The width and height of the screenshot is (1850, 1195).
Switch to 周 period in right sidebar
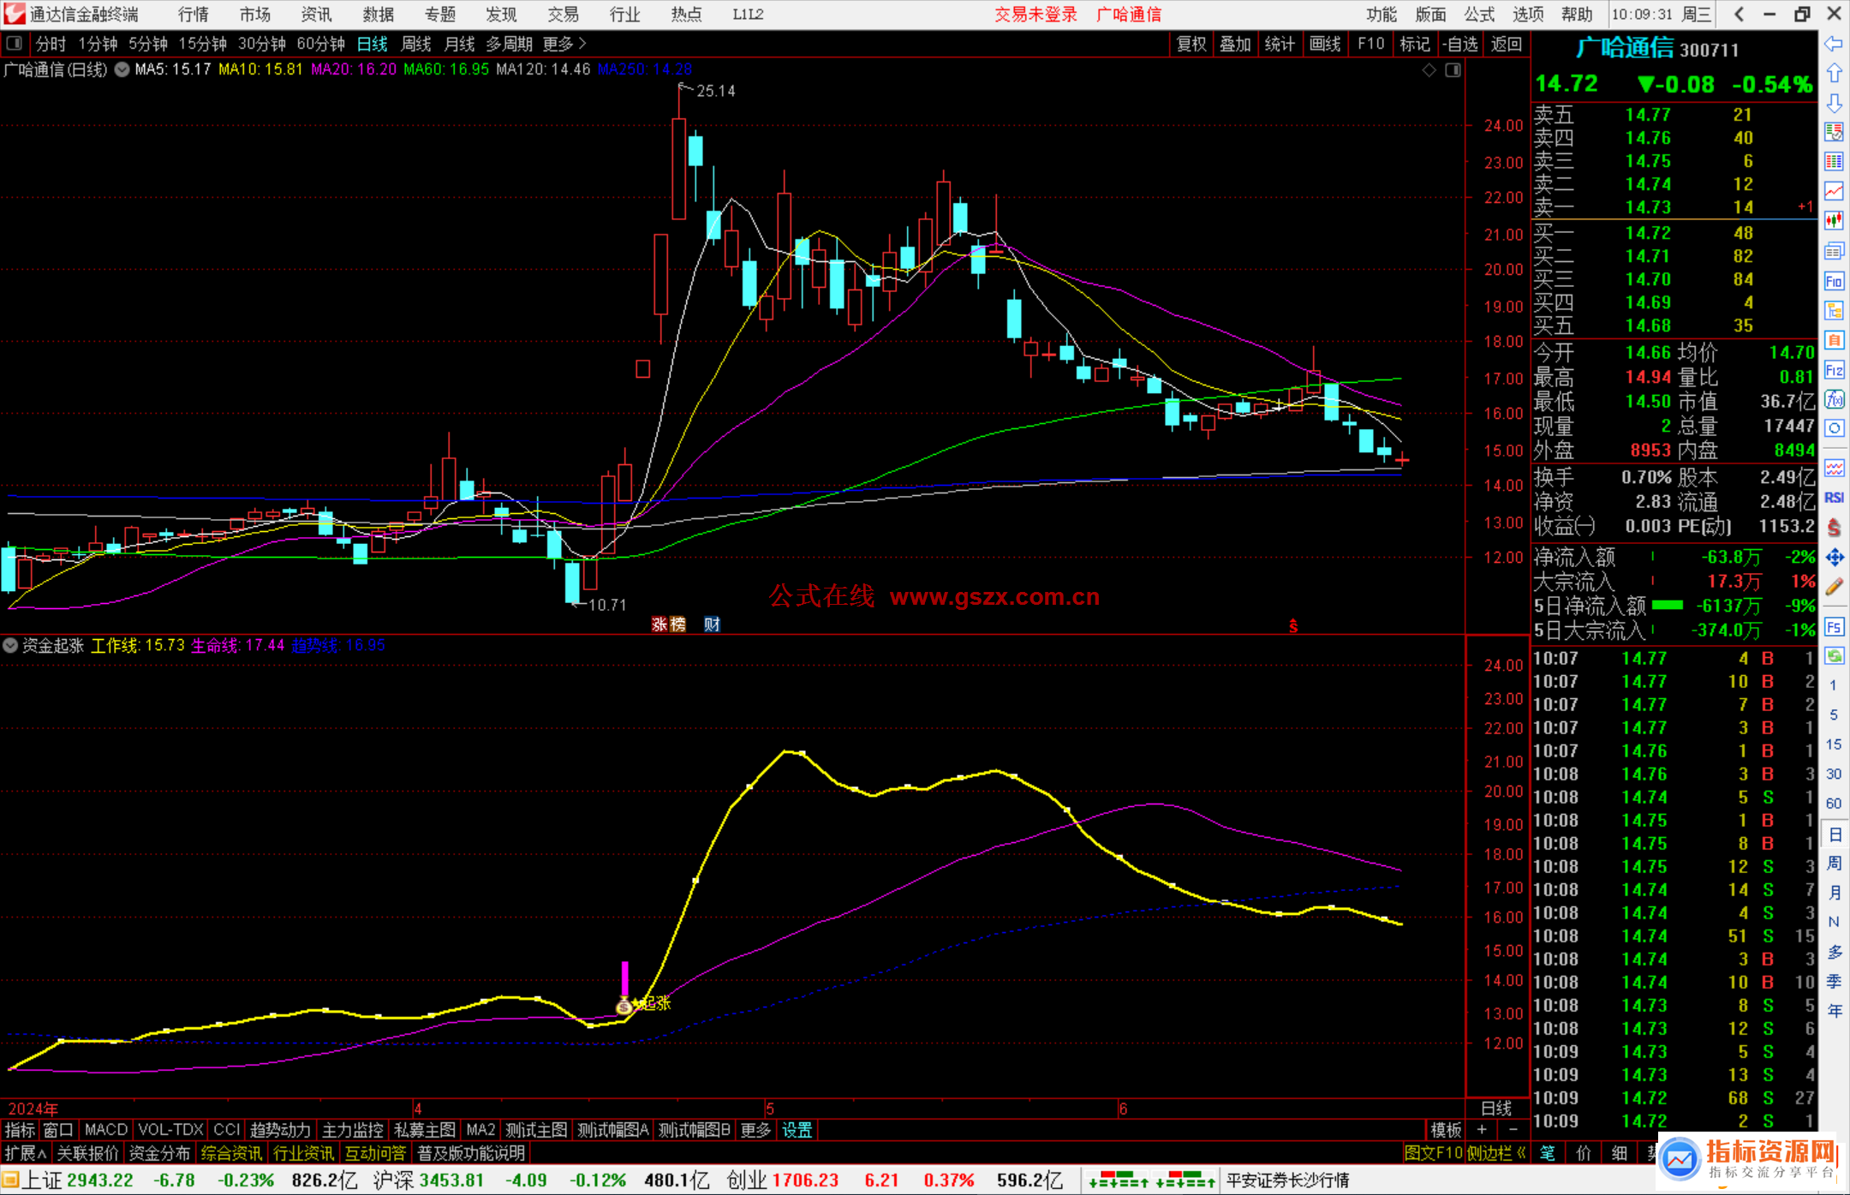[1834, 863]
